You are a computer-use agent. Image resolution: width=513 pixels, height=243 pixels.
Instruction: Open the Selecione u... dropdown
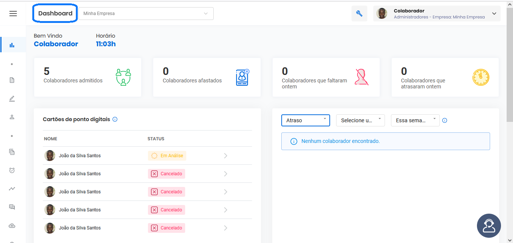click(x=361, y=120)
